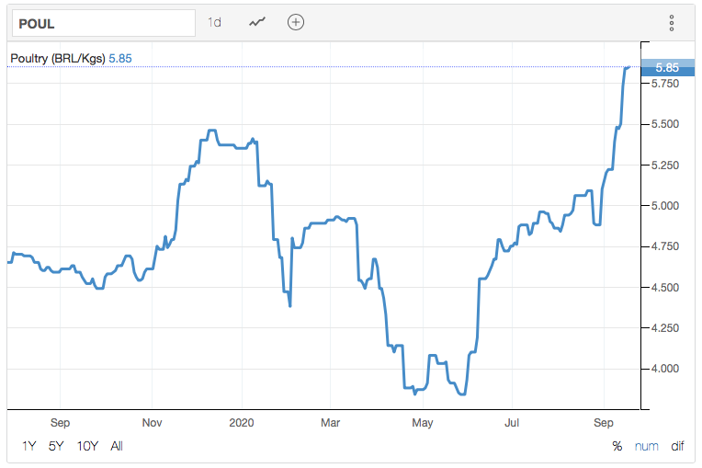Click the 4.750 y-axis label
This screenshot has height=468, width=702.
tap(665, 246)
